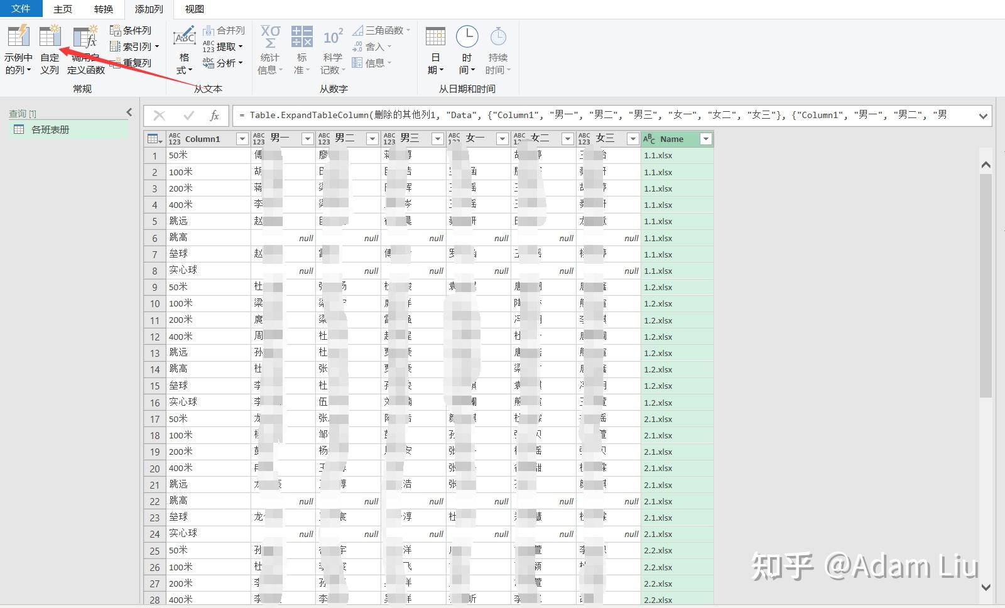The image size is (1005, 608).
Task: Click the Standard (标准) math icon
Action: pyautogui.click(x=301, y=36)
